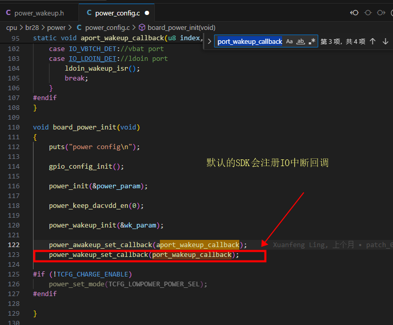This screenshot has height=325, width=393.
Task: Follow the IO_LDOIN_DET underlined definition link
Action: (92, 59)
